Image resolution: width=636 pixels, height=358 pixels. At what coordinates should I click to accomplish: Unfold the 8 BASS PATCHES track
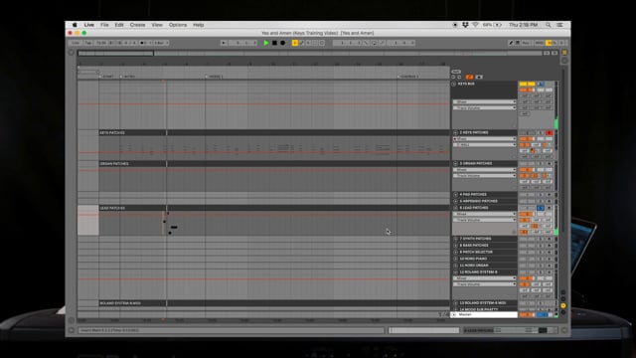(x=455, y=246)
